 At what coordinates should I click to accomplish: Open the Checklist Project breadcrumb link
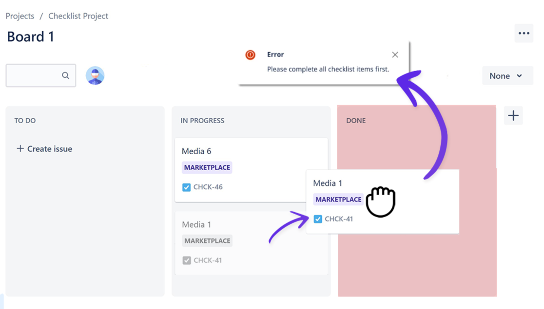coord(78,16)
